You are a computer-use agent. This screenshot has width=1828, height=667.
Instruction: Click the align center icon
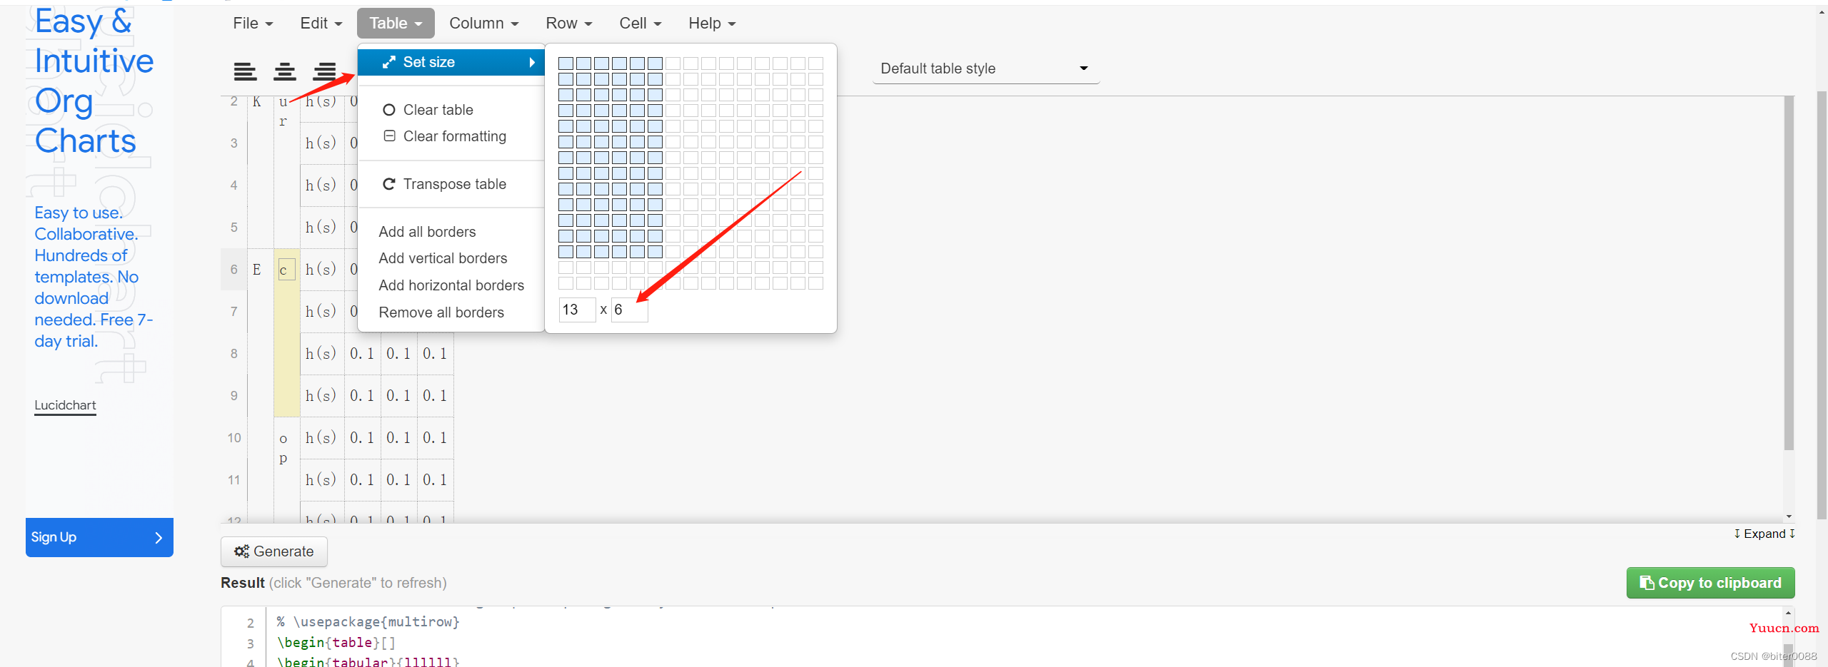[x=285, y=71]
